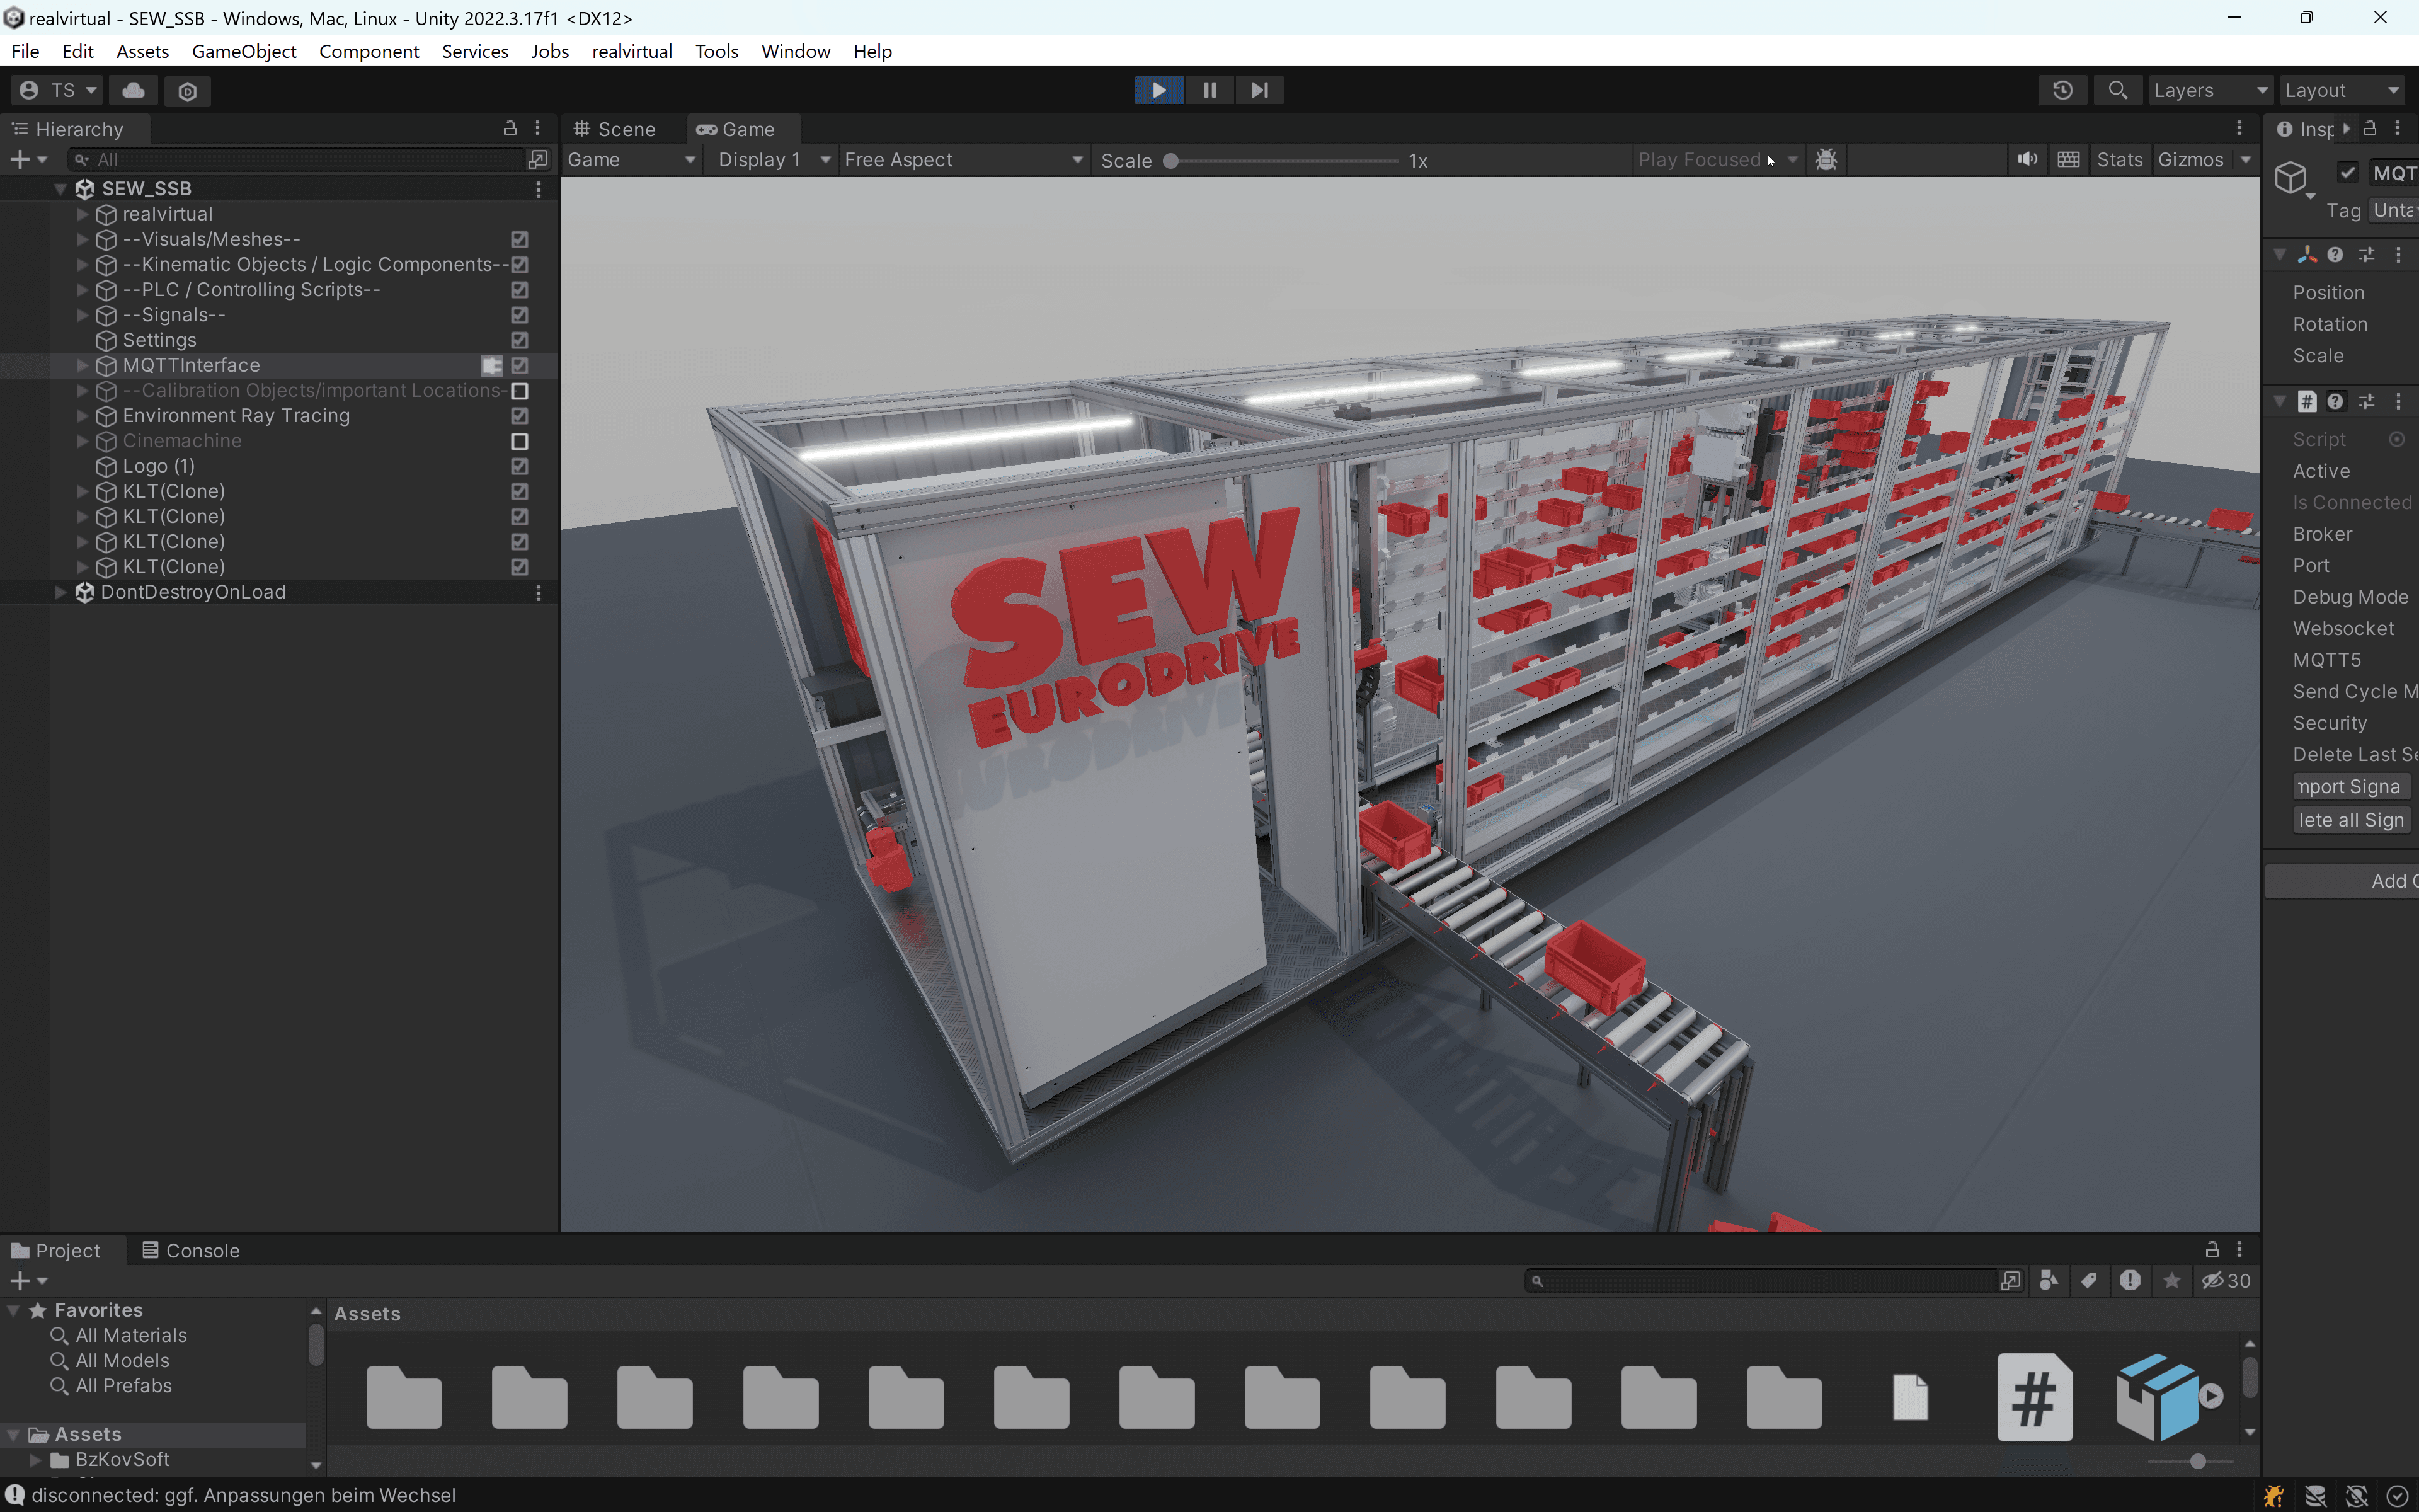Search by type in Project panel
The width and height of the screenshot is (2419, 1512).
[x=2048, y=1281]
